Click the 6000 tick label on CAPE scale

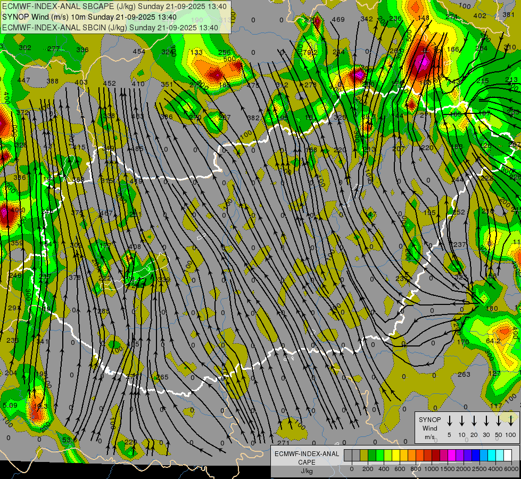click(512, 469)
